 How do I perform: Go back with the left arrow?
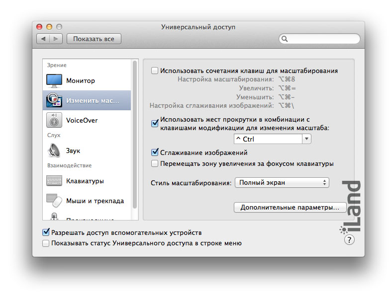click(43, 39)
